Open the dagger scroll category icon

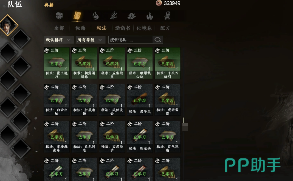coord(167,16)
